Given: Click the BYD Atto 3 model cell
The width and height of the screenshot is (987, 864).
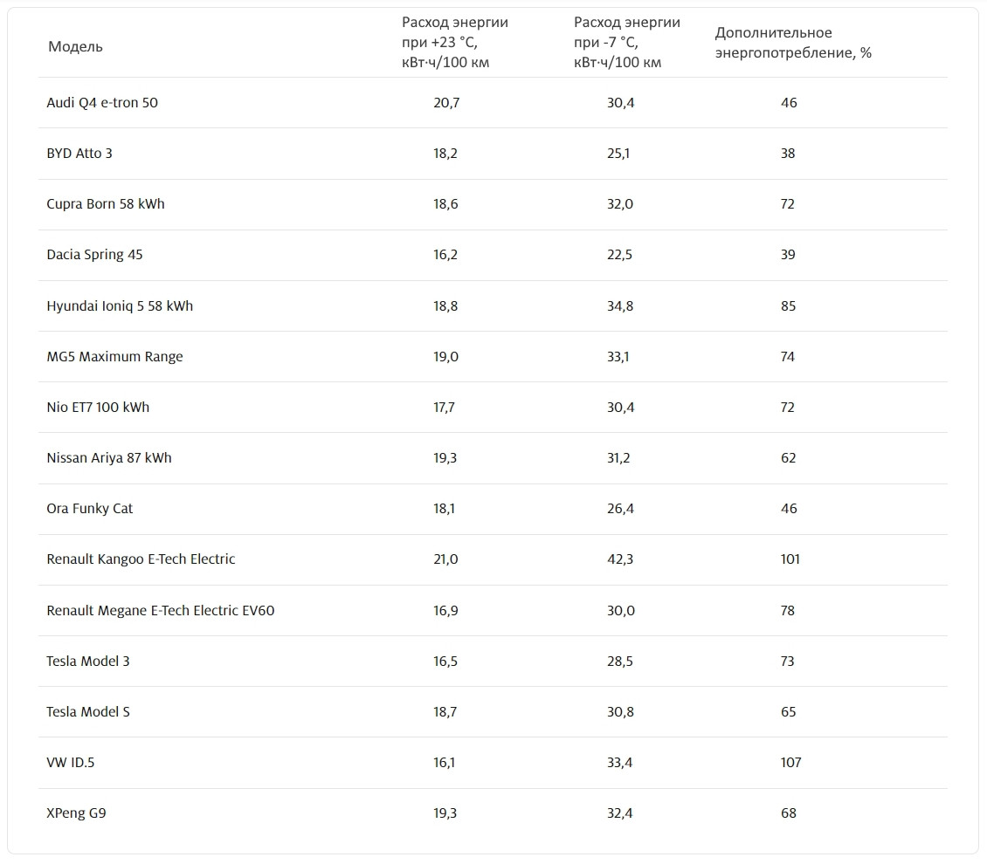Looking at the screenshot, I should point(79,154).
